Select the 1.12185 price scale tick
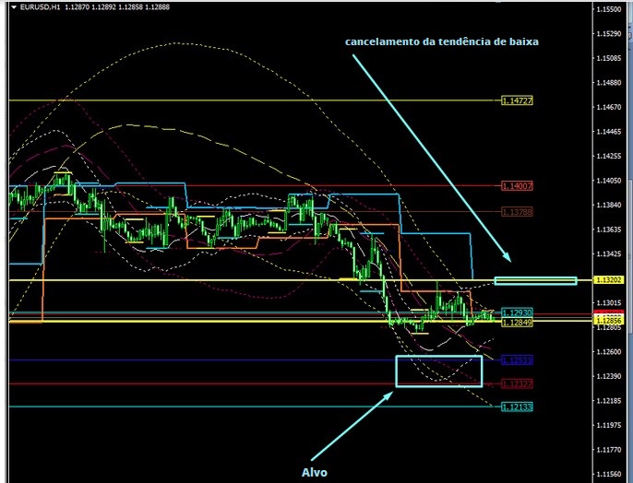The height and width of the screenshot is (483, 633). pyautogui.click(x=609, y=401)
